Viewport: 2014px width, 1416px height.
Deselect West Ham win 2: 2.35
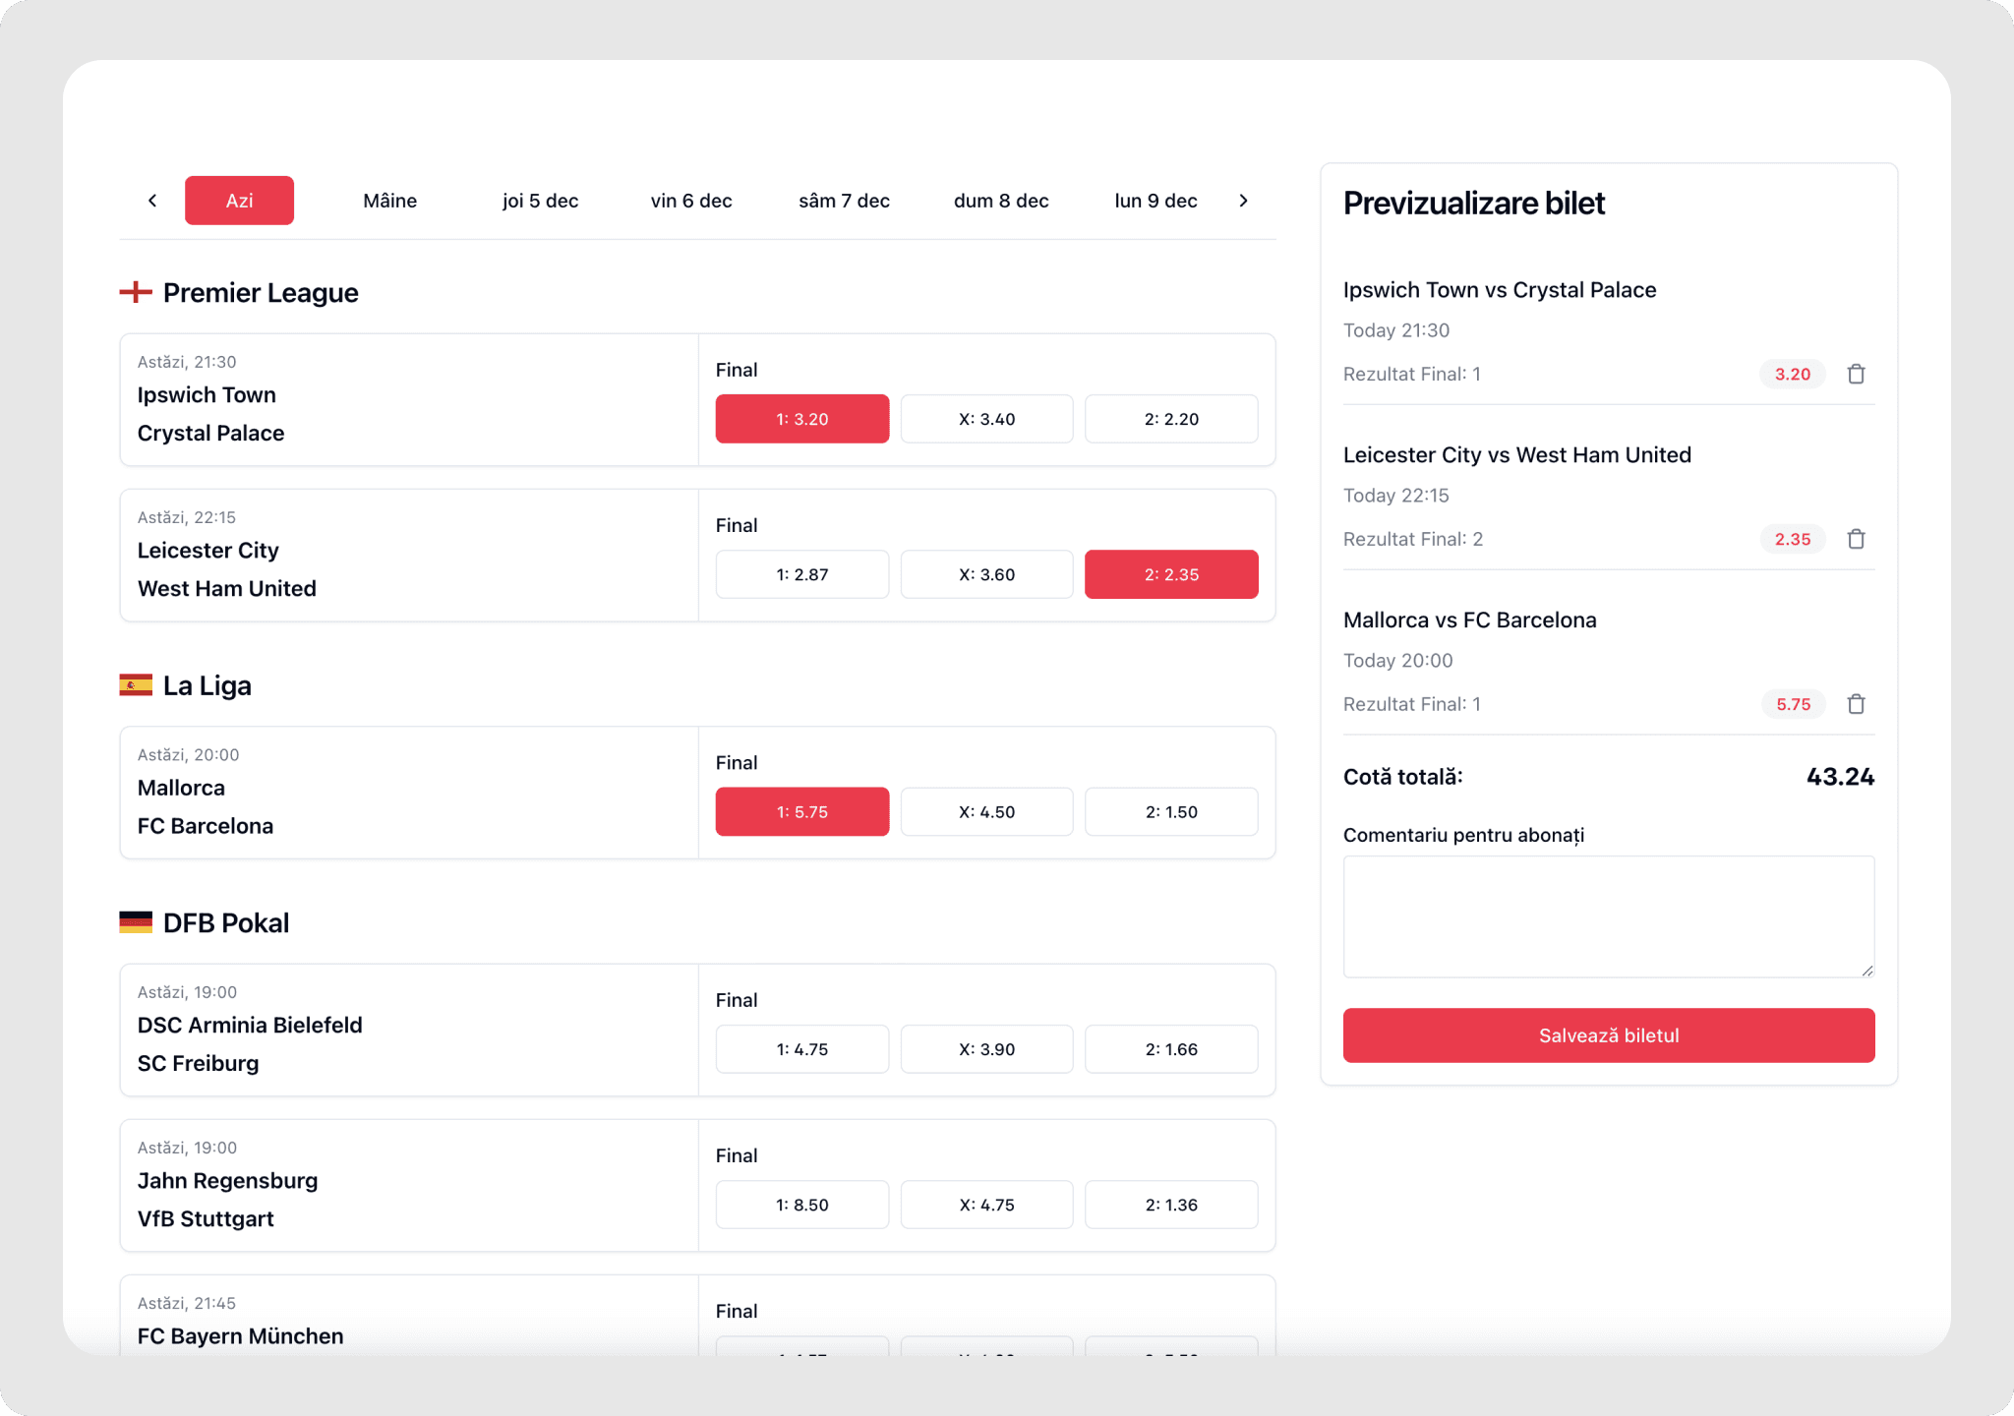click(1171, 574)
